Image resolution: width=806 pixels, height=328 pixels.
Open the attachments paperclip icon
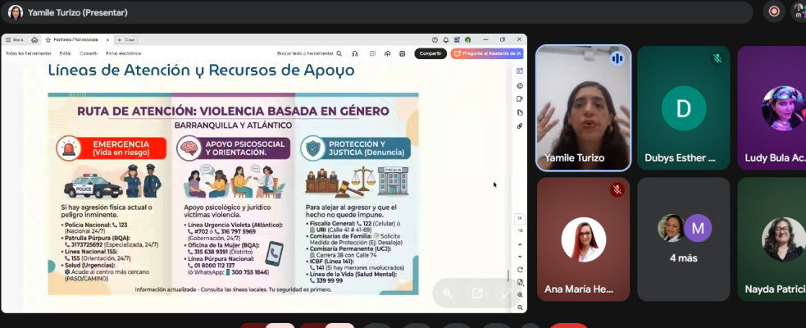(x=520, y=126)
